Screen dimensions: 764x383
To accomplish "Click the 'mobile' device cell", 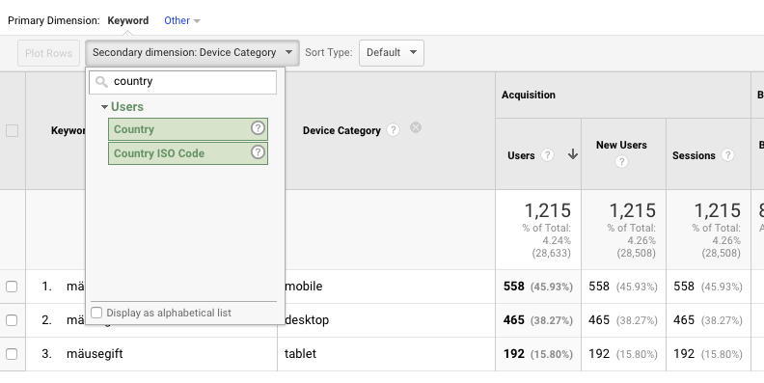I will 304,286.
